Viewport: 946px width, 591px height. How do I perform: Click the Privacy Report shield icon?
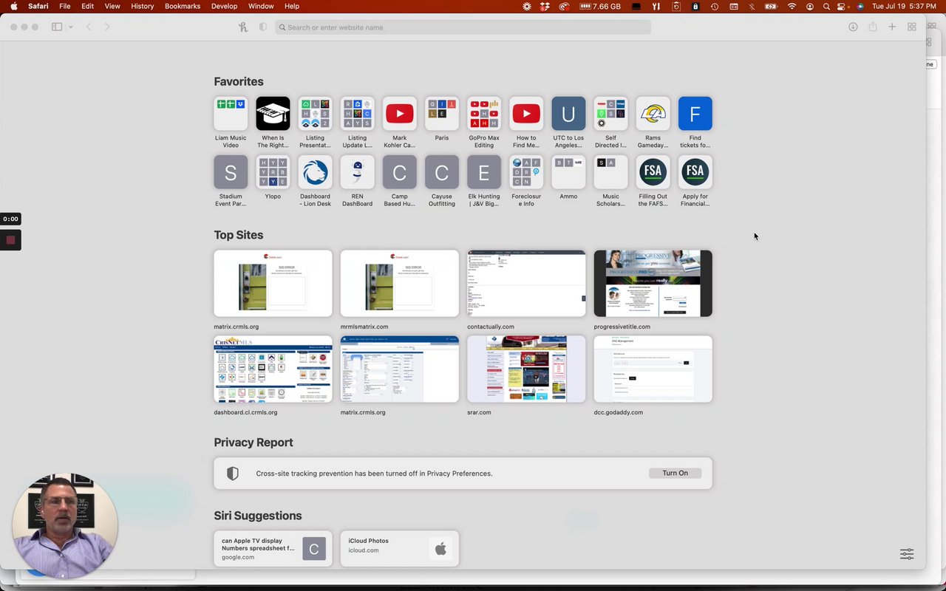[x=233, y=474]
